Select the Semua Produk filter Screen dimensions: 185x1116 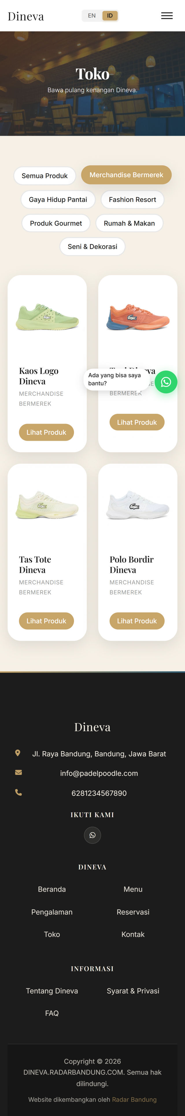pyautogui.click(x=45, y=175)
